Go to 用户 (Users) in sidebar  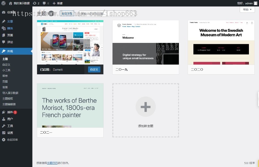tap(10, 119)
